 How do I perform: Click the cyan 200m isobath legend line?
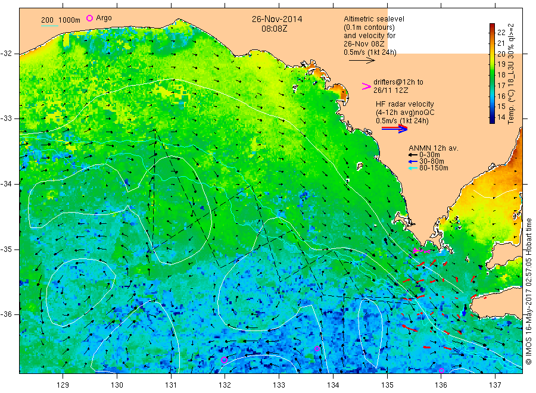[x=49, y=26]
